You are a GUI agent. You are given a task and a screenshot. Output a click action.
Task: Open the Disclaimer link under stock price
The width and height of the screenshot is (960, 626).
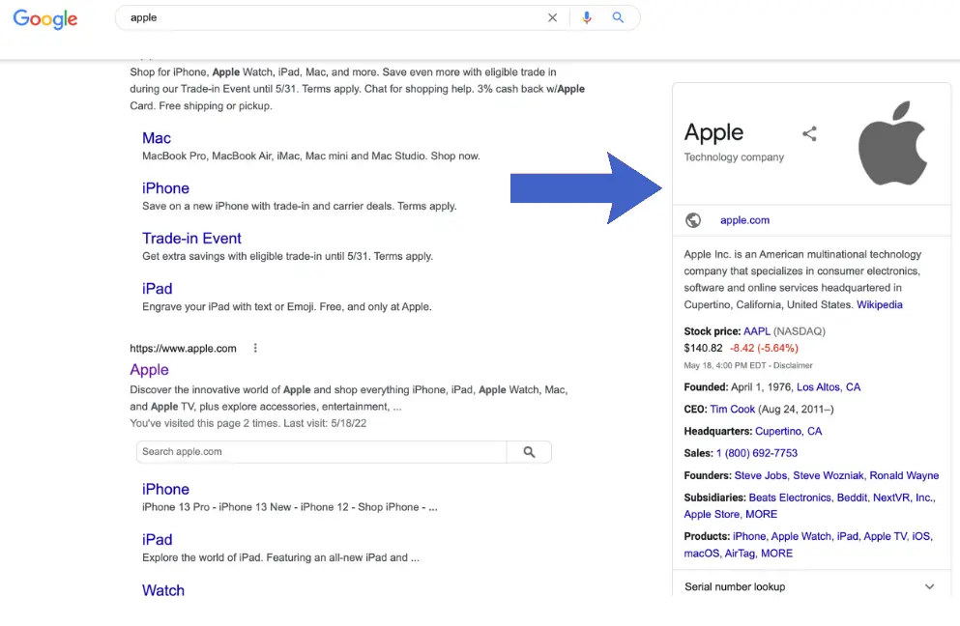[x=793, y=365]
